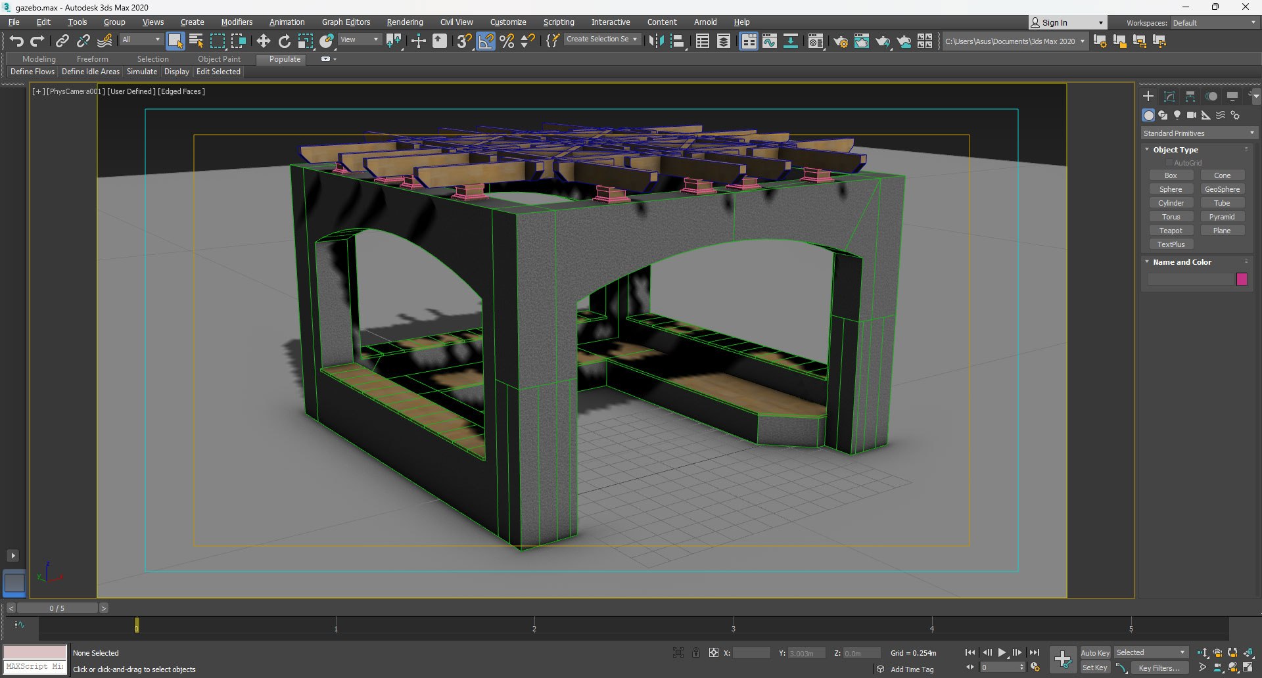Open Layer Explorer

(x=723, y=41)
